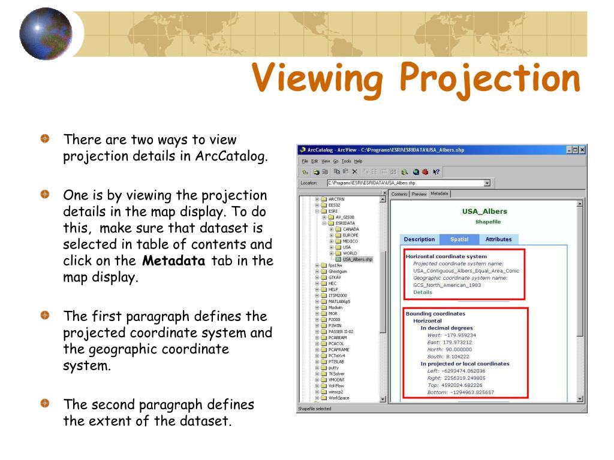The height and width of the screenshot is (460, 614).
Task: Click the metadata pane scrollbar thumb
Action: [x=580, y=271]
